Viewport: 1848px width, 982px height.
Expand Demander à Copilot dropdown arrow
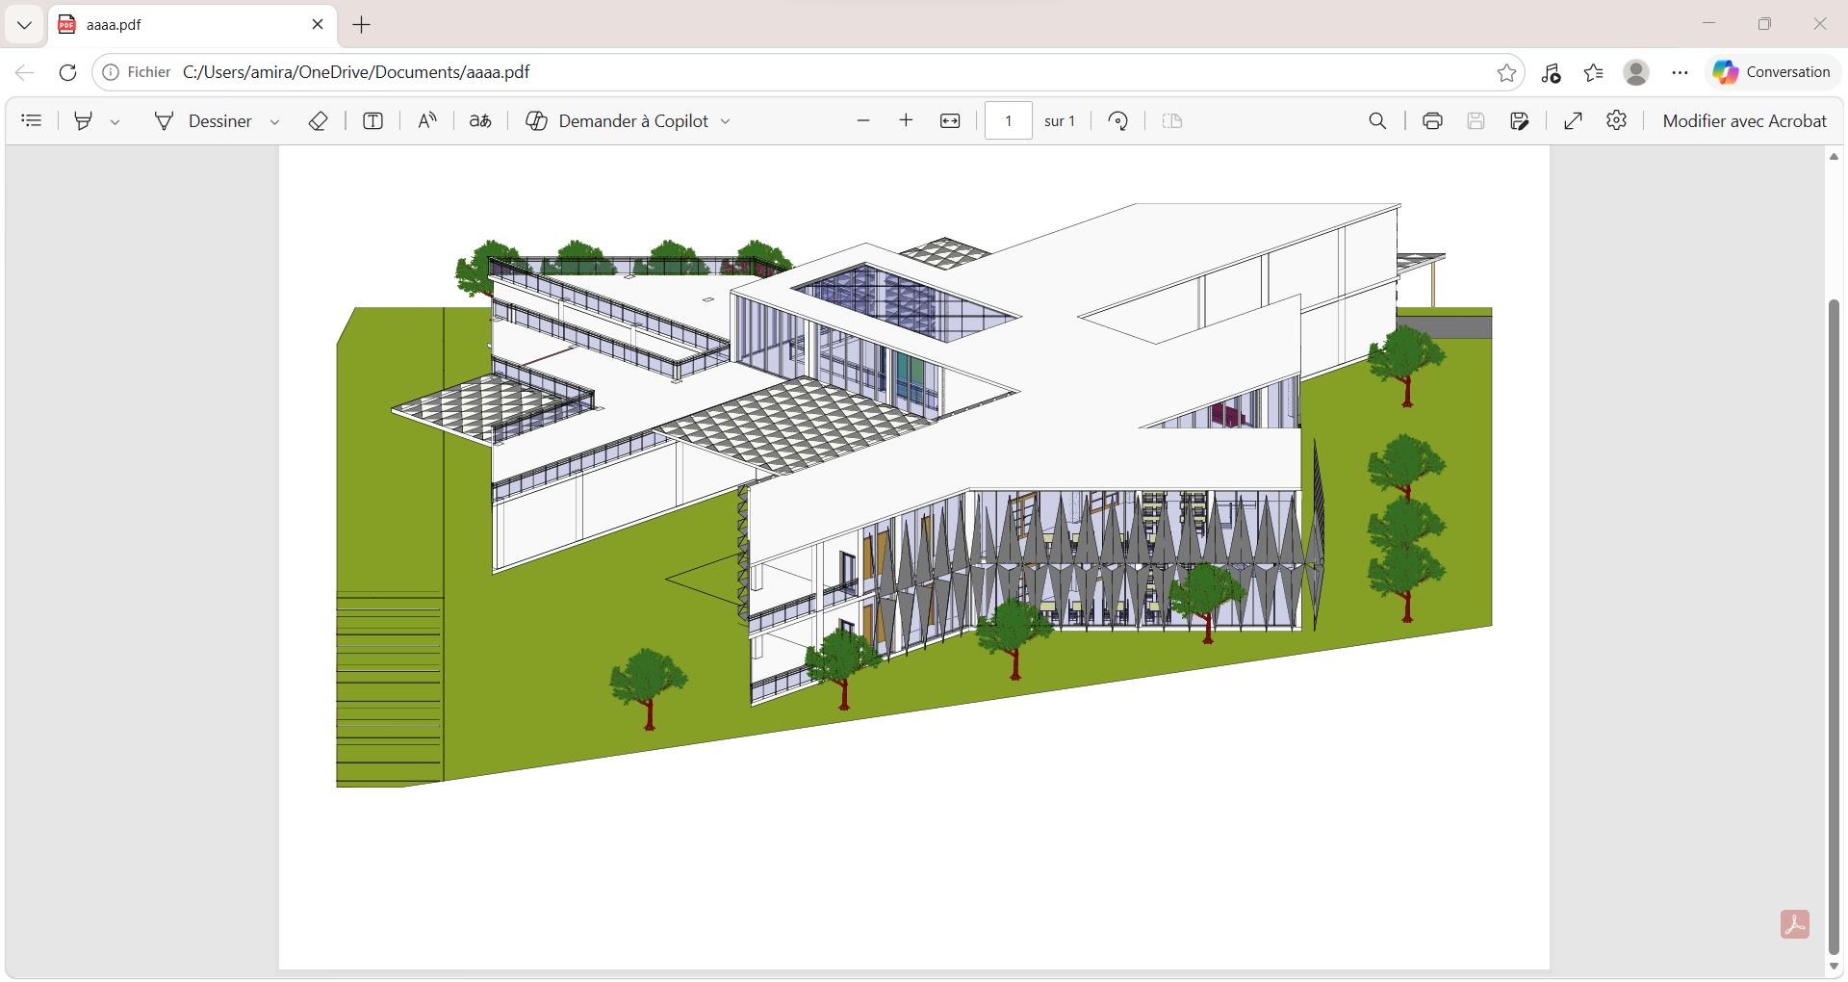point(726,122)
